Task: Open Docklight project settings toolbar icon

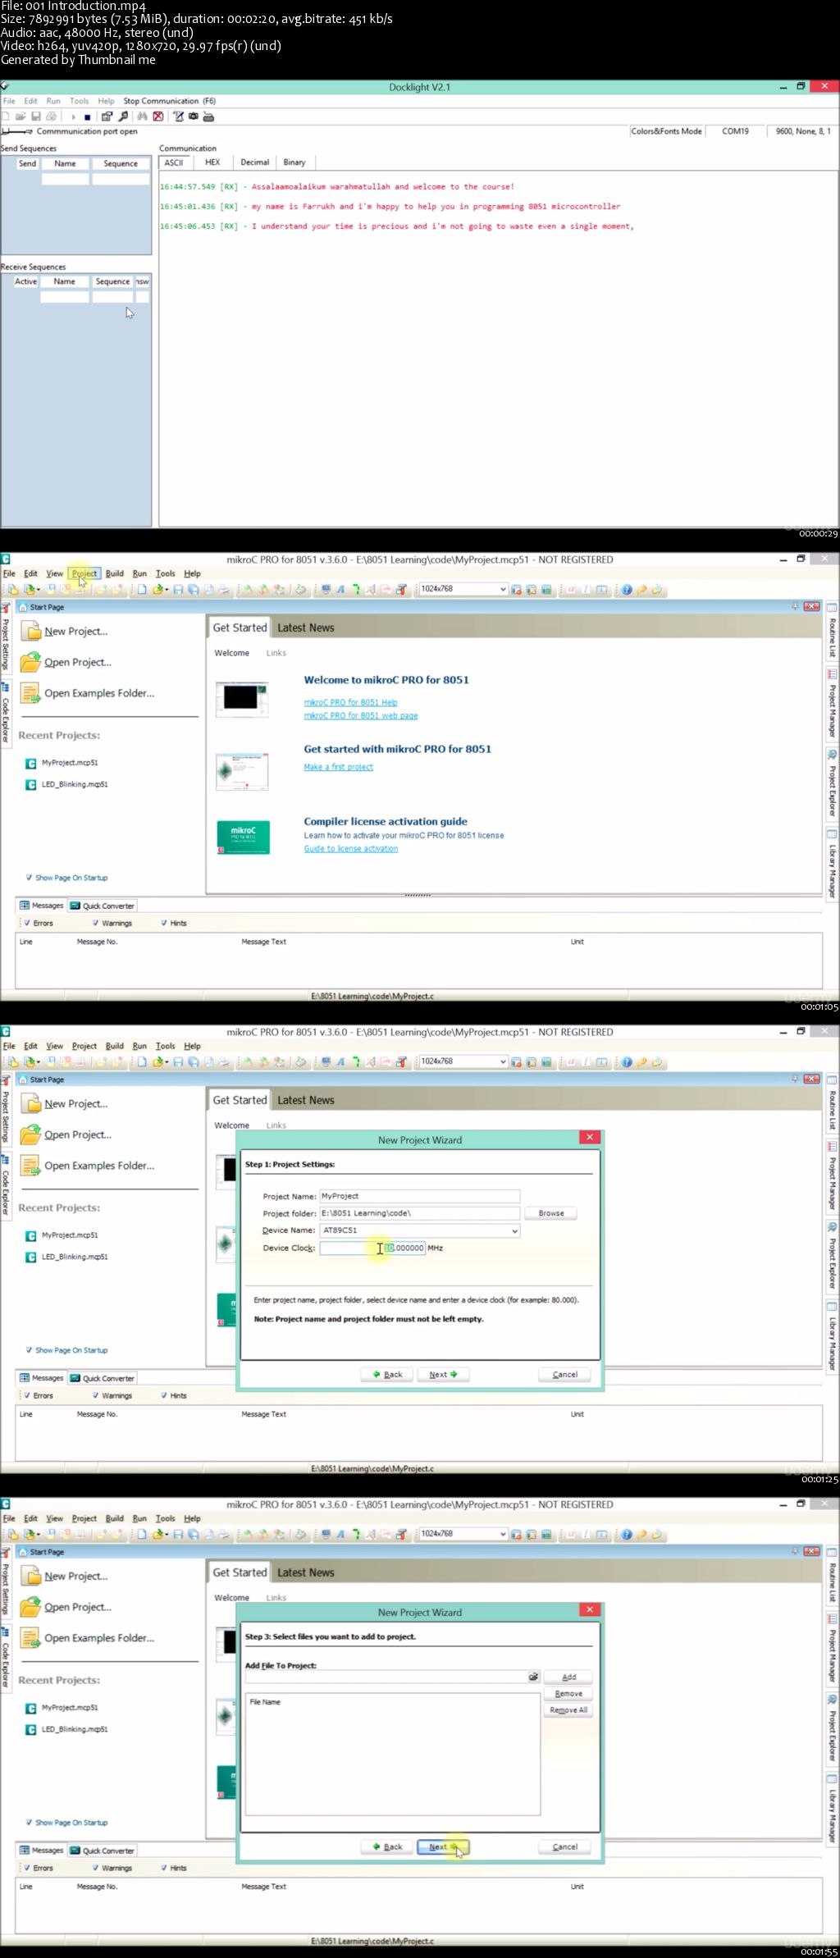Action: (107, 116)
